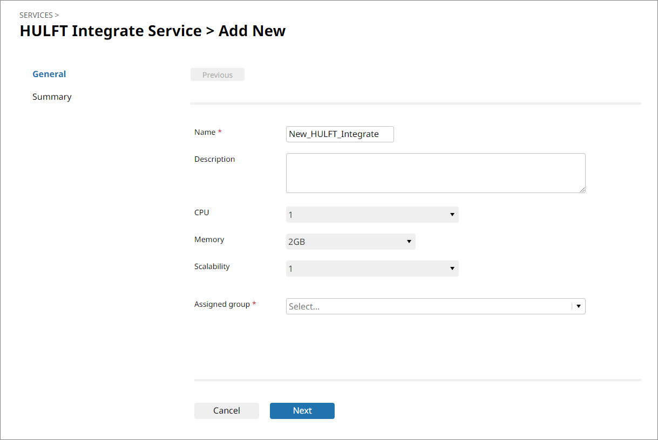
Task: Click the Memory label
Action: pos(209,239)
